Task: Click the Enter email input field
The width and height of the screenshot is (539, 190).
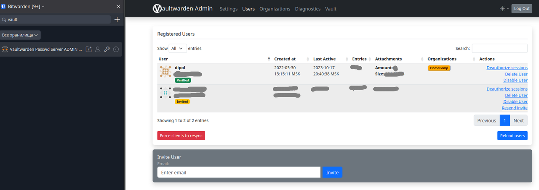Action: pos(239,172)
